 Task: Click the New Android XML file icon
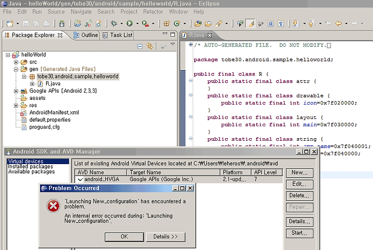click(98, 23)
